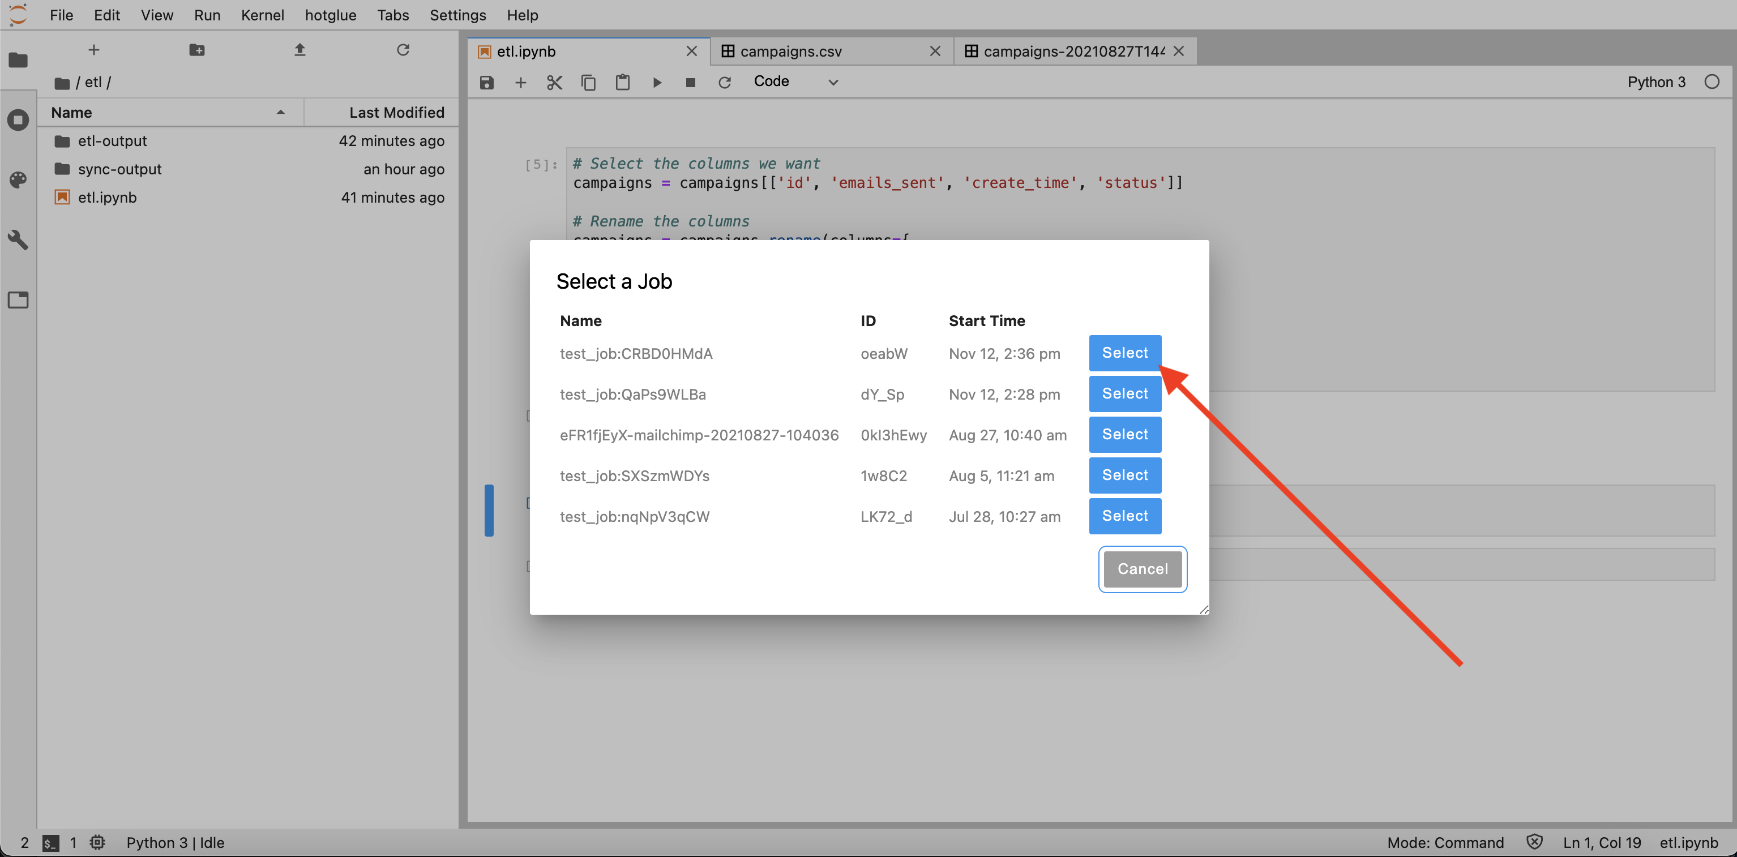Image resolution: width=1737 pixels, height=857 pixels.
Task: Open the cell type Code dropdown
Action: tap(795, 82)
